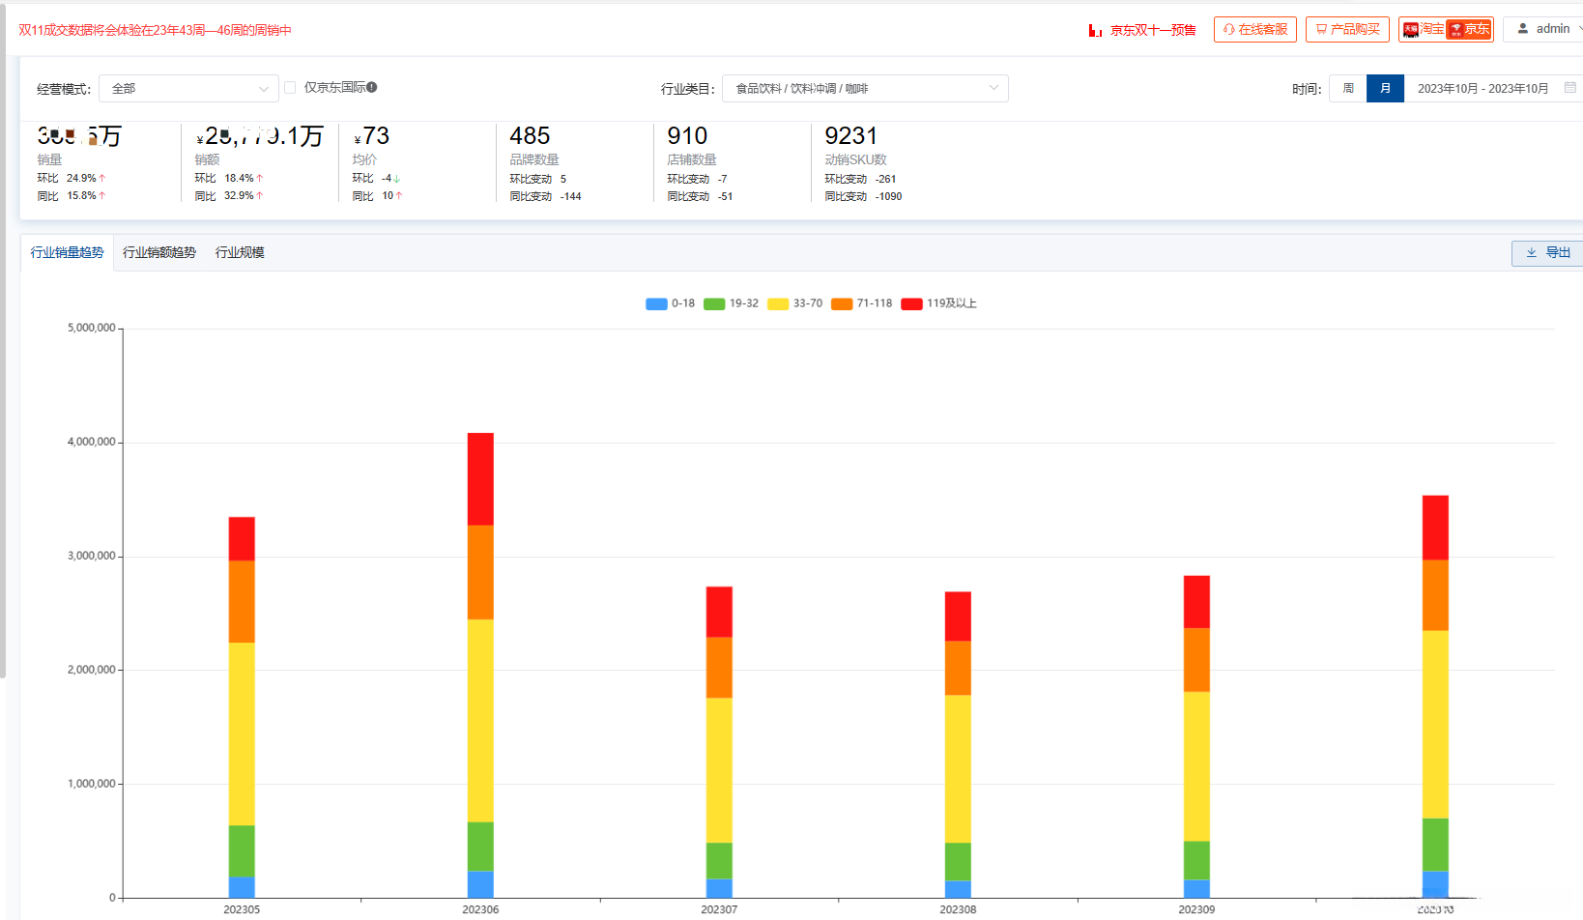Image resolution: width=1583 pixels, height=920 pixels.
Task: Click the 导出 export download icon
Action: [1532, 253]
